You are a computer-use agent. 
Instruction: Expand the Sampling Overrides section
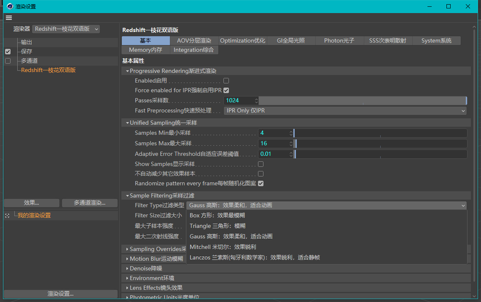pos(127,249)
